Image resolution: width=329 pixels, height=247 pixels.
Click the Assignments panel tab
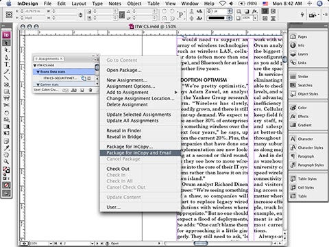tap(49, 59)
